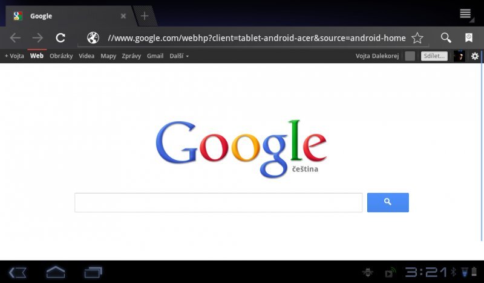Open Android recent apps button

pos(93,272)
